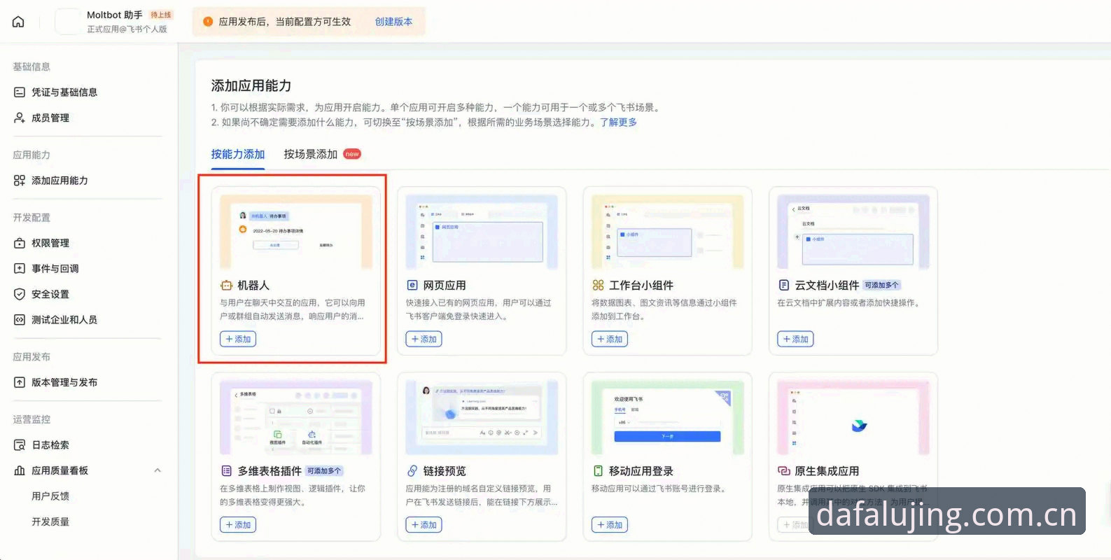This screenshot has height=560, width=1111.
Task: Click the 云文档小组件 document icon
Action: click(784, 286)
